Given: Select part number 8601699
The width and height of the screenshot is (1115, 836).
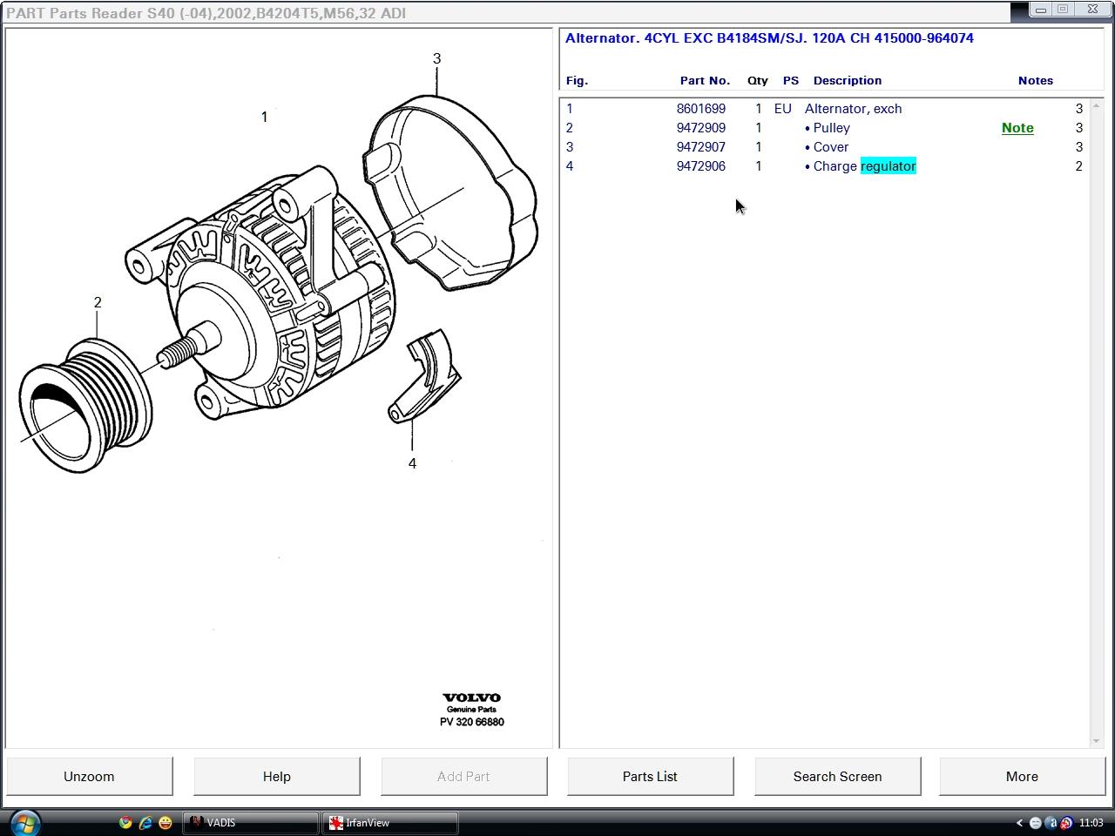Looking at the screenshot, I should pyautogui.click(x=700, y=109).
